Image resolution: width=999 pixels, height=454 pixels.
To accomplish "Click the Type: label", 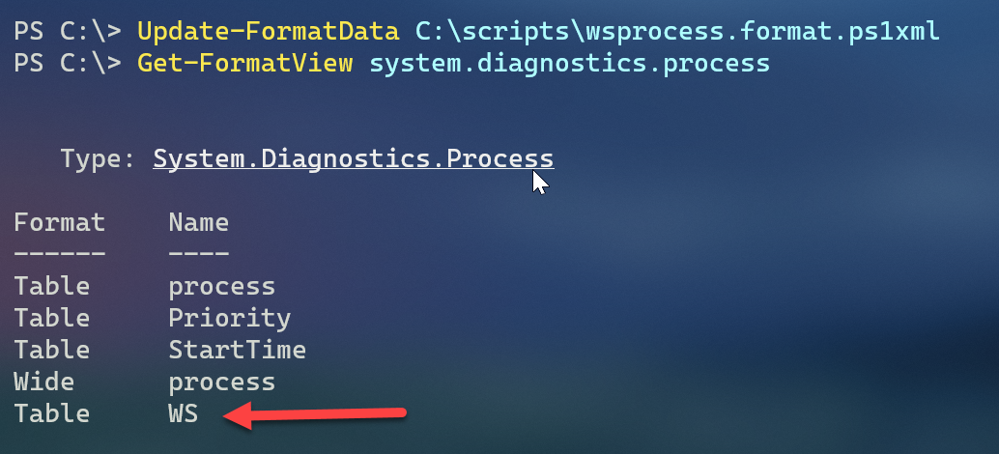I will point(98,158).
